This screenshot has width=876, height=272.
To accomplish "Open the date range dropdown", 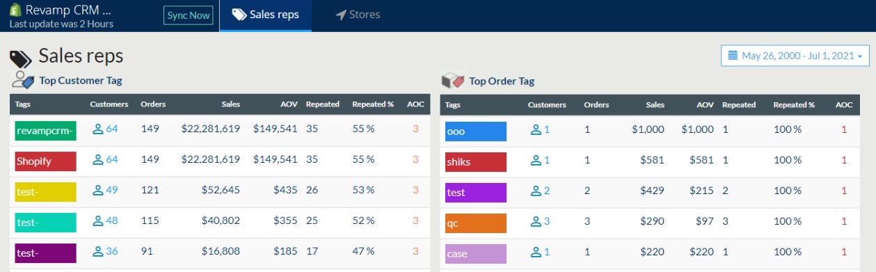I will click(x=795, y=56).
